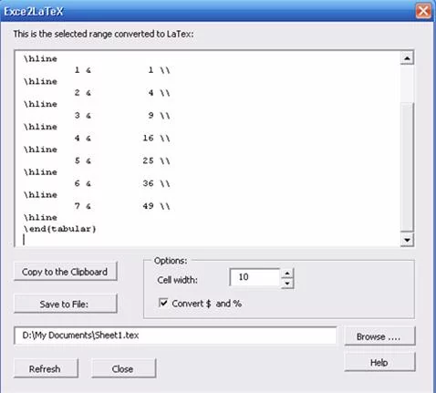This screenshot has width=436, height=393.
Task: Click the Close button at the bottom
Action: 123,368
